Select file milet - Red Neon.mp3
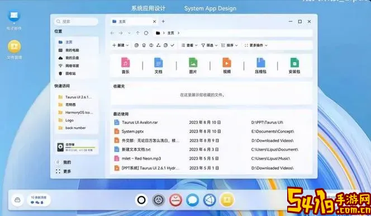Screen dimensions: 371x216 point(141,158)
